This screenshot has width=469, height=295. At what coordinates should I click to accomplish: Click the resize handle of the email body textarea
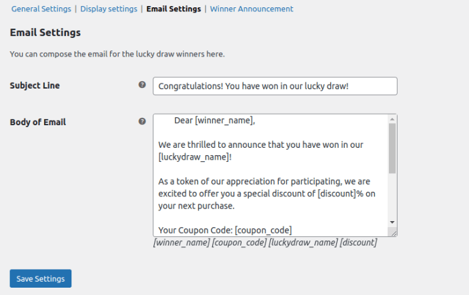pos(394,232)
